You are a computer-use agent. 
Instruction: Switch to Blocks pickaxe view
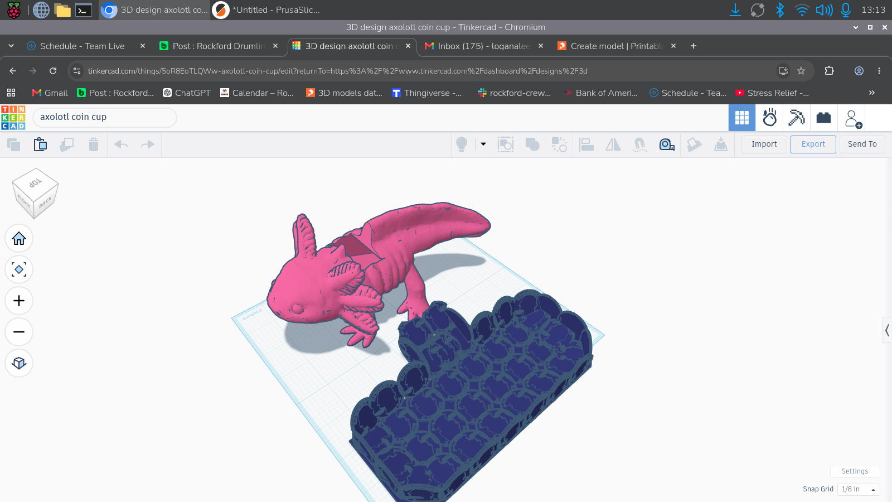point(797,118)
